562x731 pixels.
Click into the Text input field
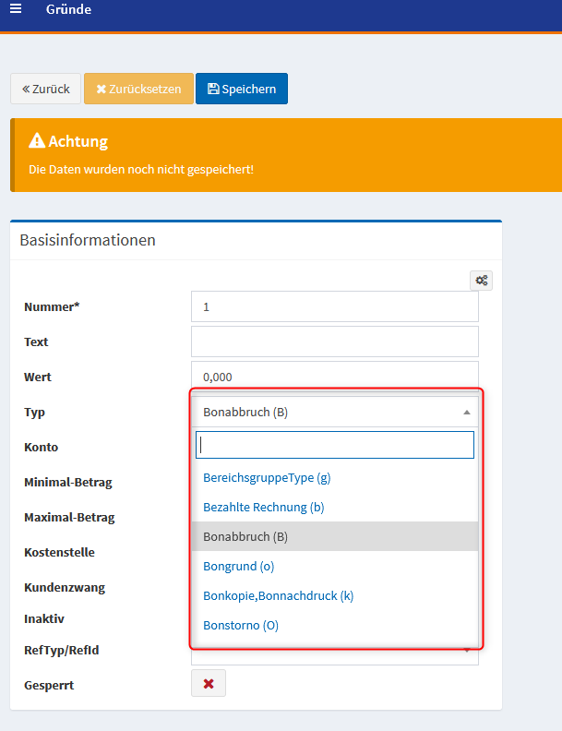click(x=334, y=342)
